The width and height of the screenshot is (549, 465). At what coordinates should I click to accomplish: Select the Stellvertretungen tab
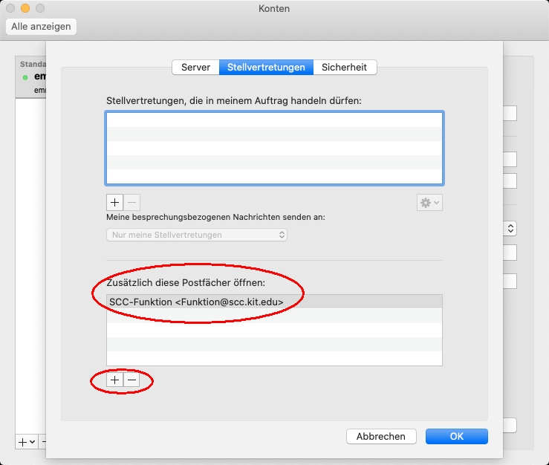(x=266, y=68)
